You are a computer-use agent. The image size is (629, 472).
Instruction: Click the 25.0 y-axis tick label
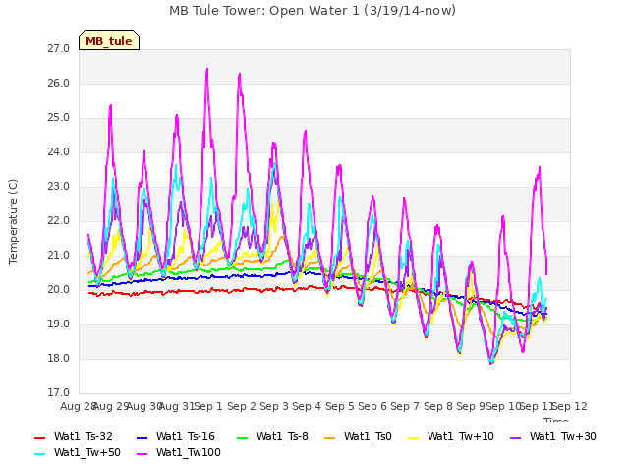(x=59, y=118)
